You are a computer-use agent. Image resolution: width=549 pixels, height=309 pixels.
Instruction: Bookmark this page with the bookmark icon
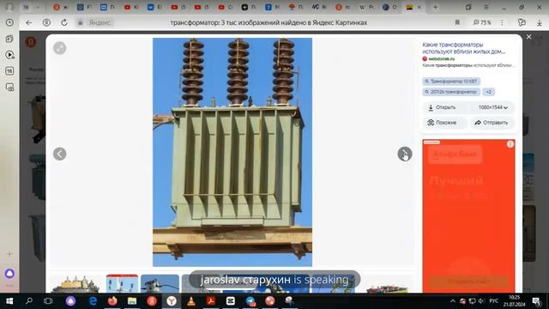point(457,22)
